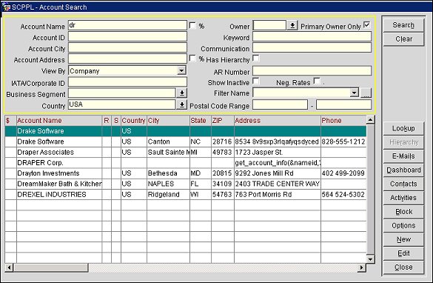Select the DREXEL INDUSTRIES row
The image size is (433, 283).
(186, 195)
